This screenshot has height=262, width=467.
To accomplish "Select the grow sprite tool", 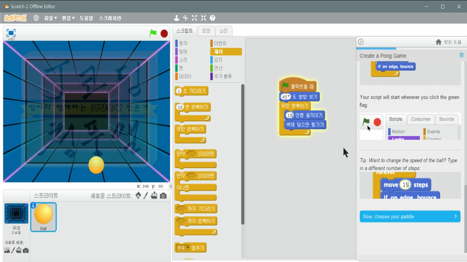I will pos(194,17).
